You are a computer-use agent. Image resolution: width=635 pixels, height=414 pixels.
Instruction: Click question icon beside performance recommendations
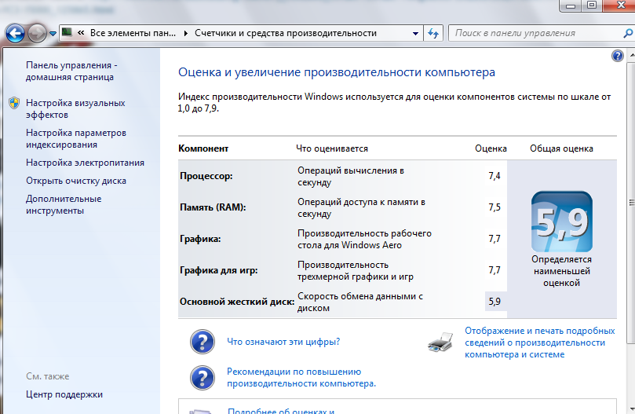203,378
